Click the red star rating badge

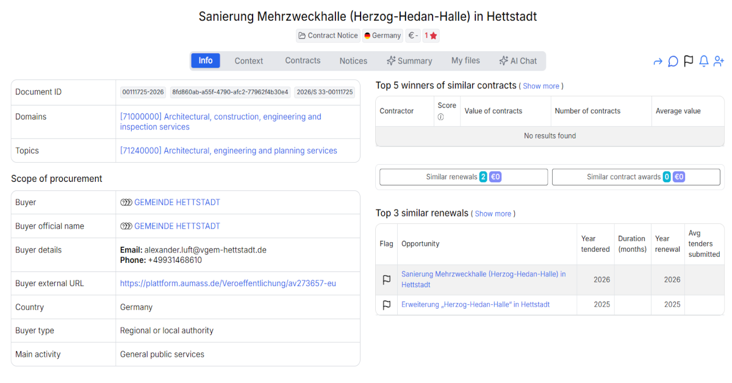[x=431, y=35]
